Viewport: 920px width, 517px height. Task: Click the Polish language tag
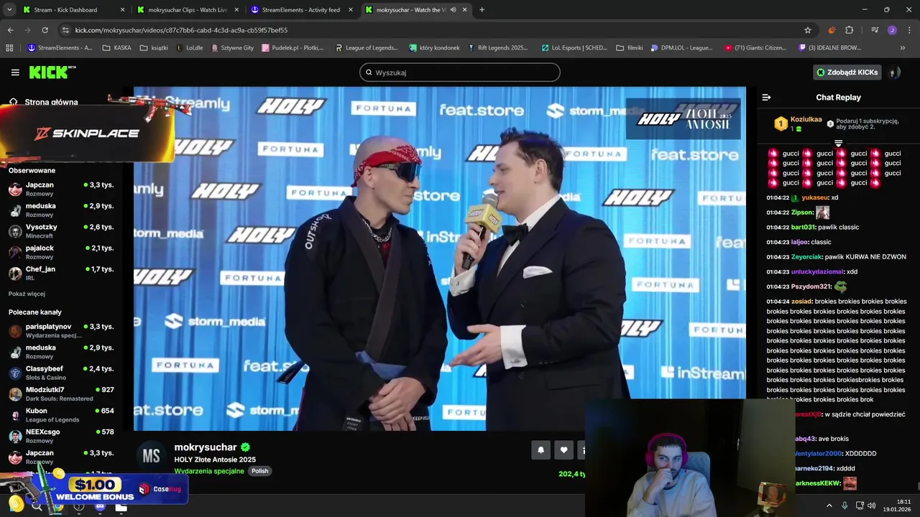point(259,471)
